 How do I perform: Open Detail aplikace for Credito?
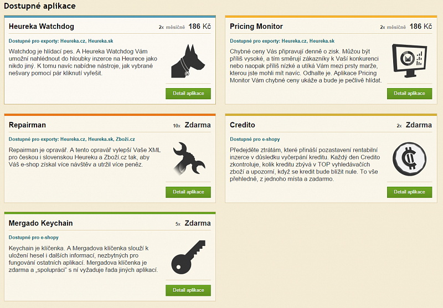pos(409,192)
